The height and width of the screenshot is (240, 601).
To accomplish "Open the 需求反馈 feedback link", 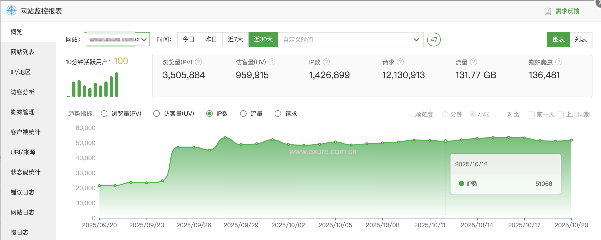I will [567, 11].
